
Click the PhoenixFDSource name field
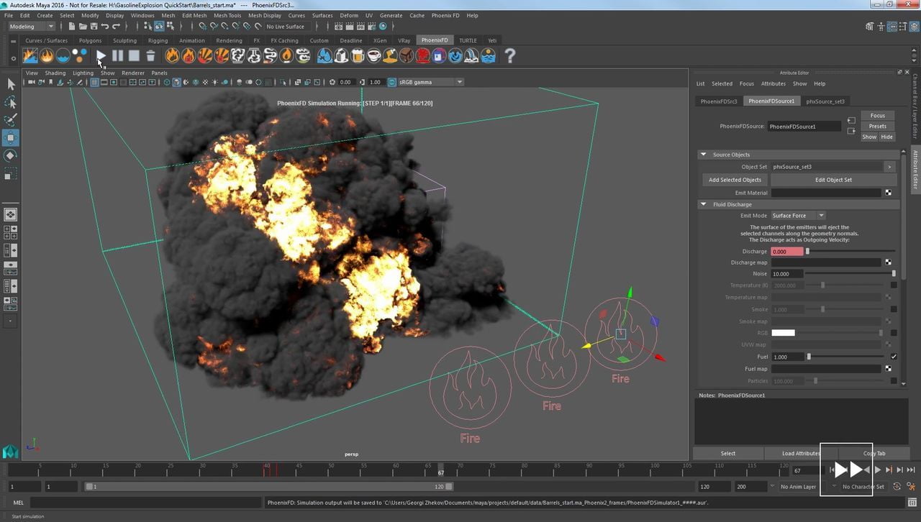click(x=804, y=127)
